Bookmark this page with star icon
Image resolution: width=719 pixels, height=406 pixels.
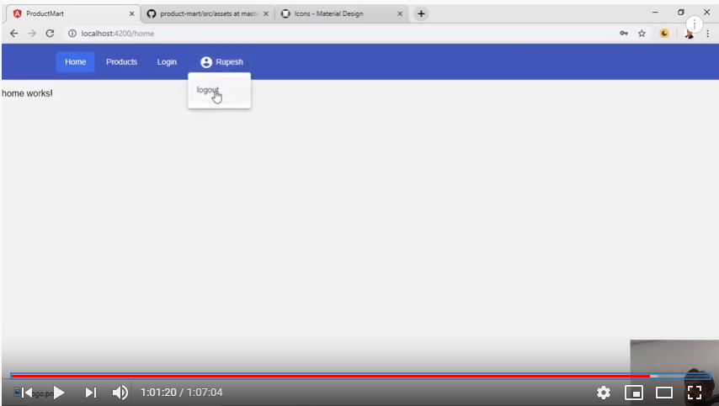pyautogui.click(x=642, y=34)
